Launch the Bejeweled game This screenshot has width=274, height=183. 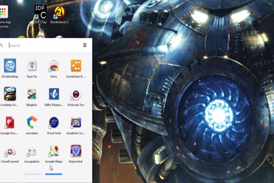(x=76, y=151)
